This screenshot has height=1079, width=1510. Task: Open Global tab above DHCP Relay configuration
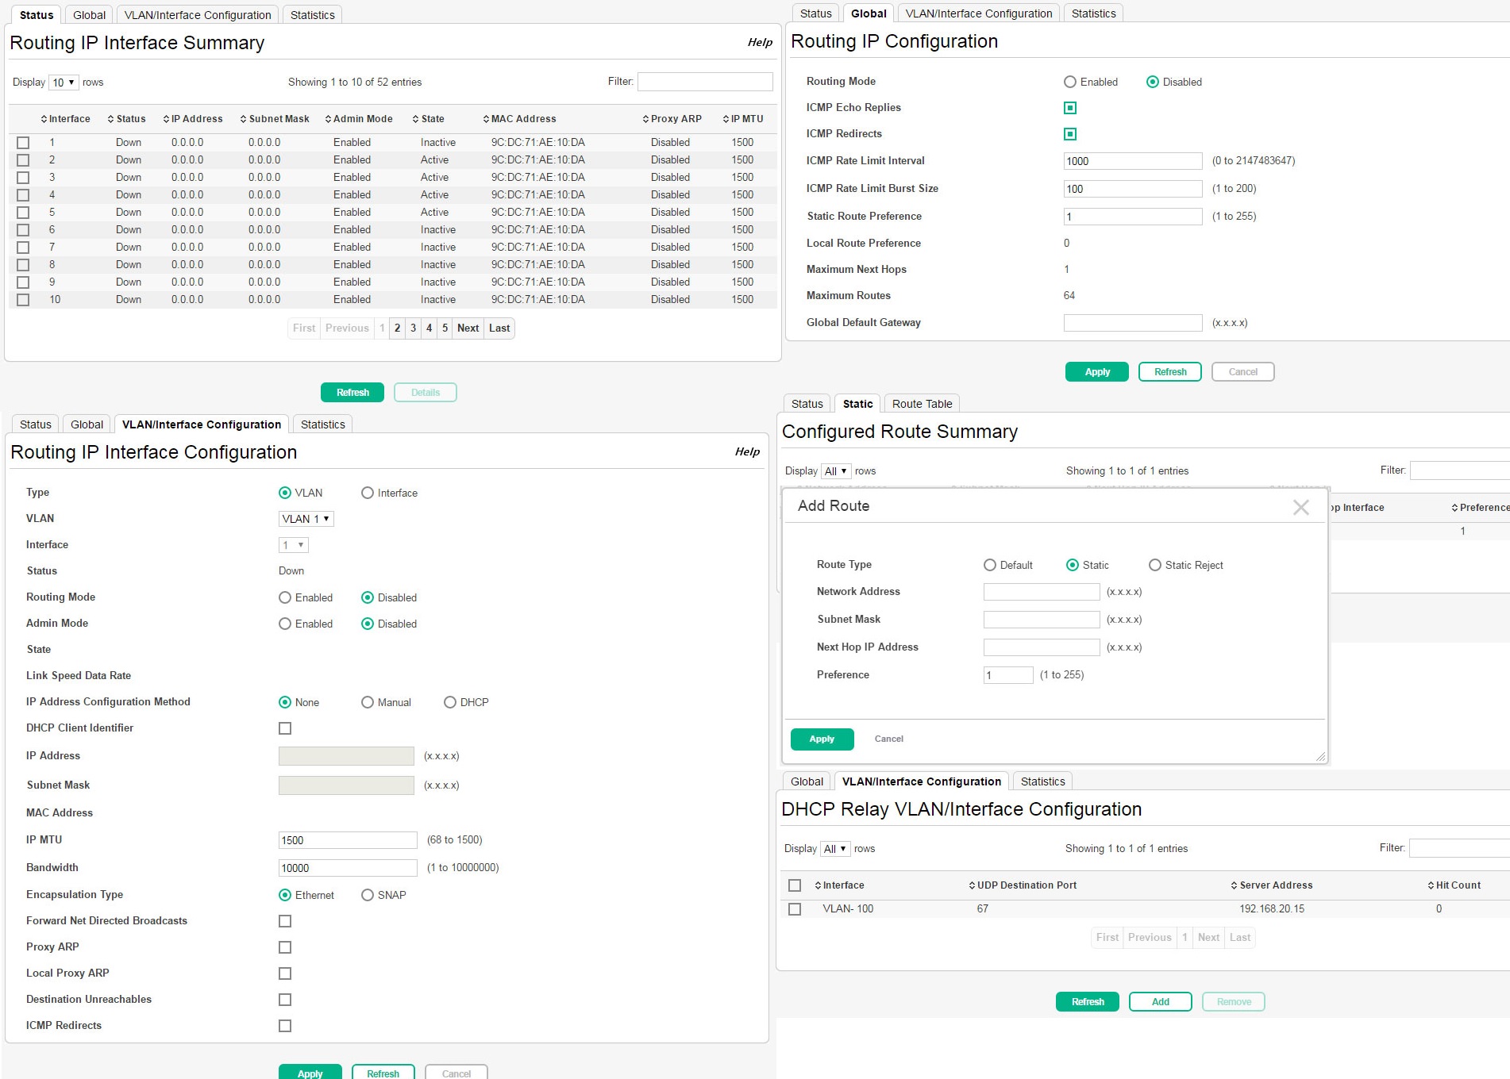807,781
